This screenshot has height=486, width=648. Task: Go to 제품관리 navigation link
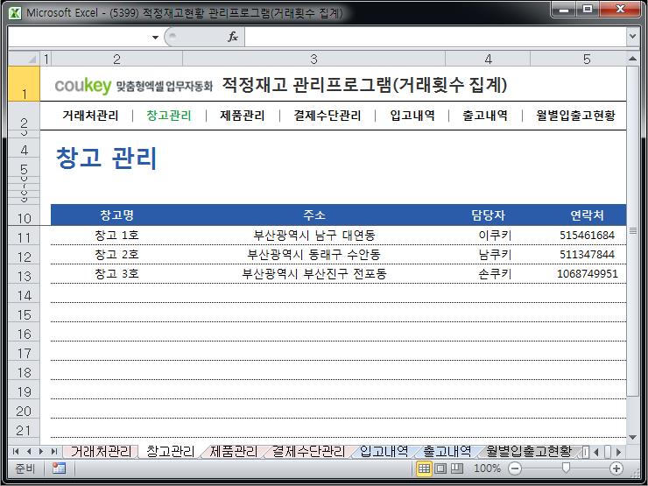pyautogui.click(x=243, y=116)
